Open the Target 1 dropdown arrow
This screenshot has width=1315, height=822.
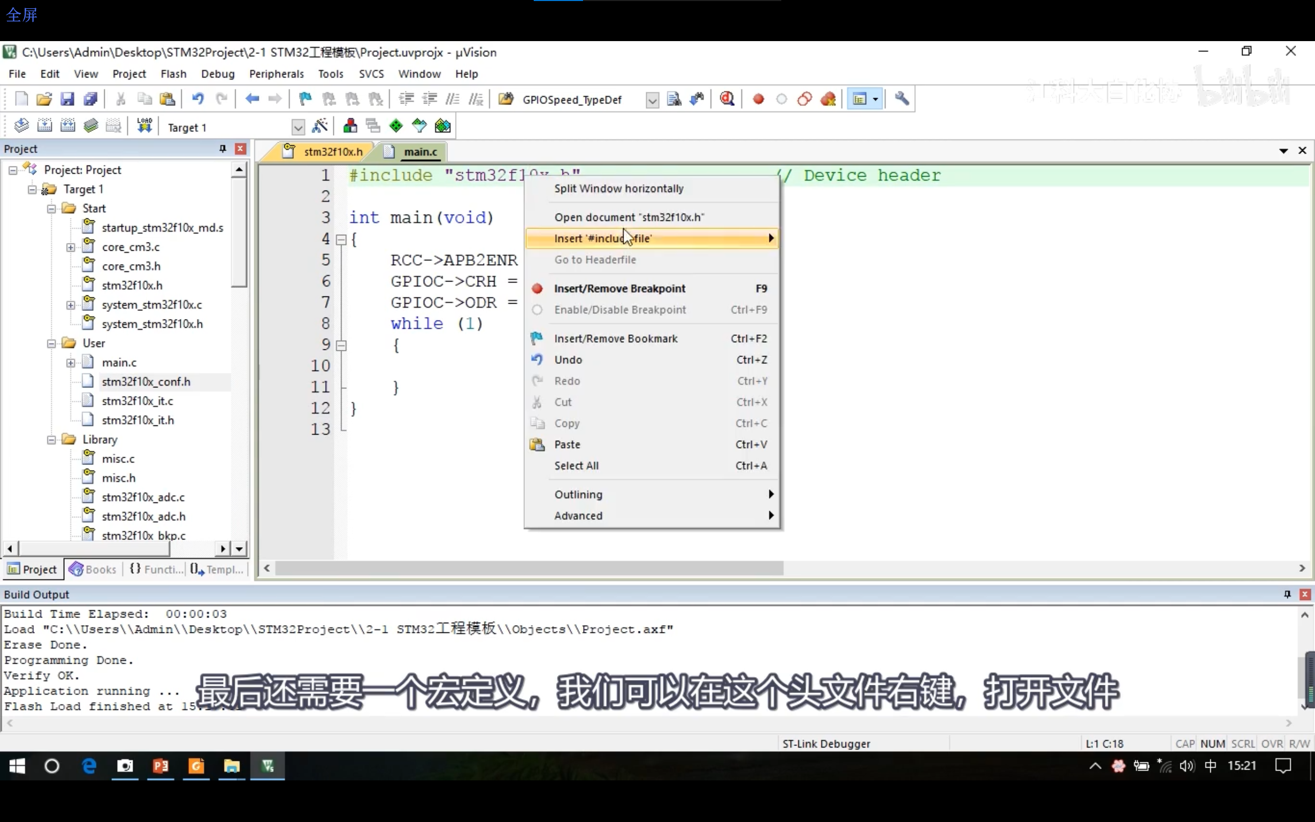(x=298, y=128)
